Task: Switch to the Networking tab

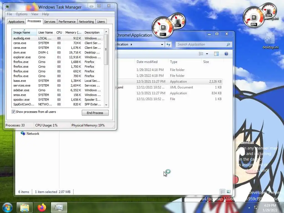Action: tap(86, 22)
